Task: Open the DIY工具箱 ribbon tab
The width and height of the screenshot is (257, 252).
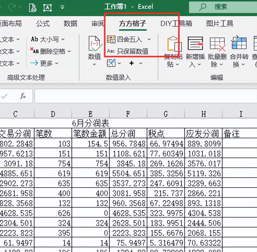Action: tap(176, 23)
